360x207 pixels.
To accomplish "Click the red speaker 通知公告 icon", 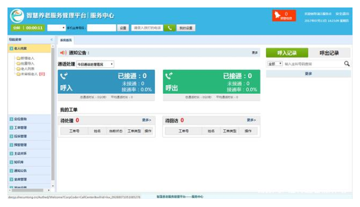I will 63,53.
